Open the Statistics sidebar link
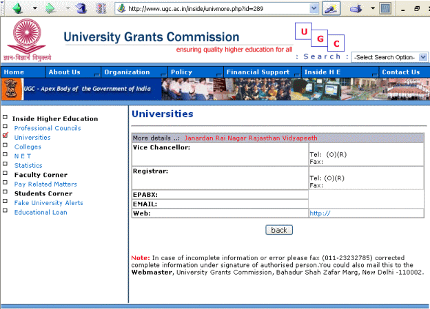Image resolution: width=430 pixels, height=309 pixels. (28, 165)
